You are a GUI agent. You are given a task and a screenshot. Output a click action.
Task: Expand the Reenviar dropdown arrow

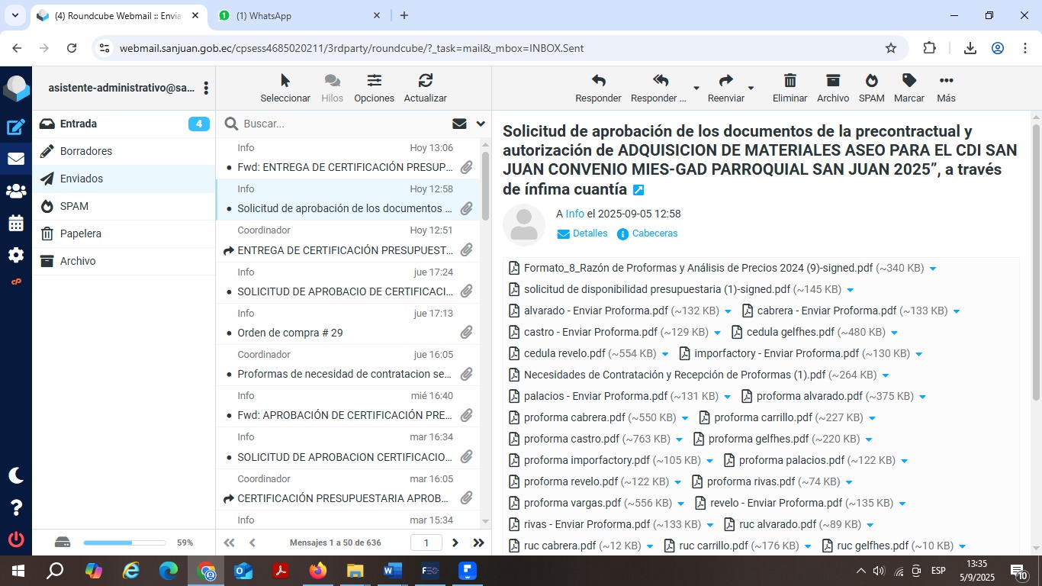coord(751,89)
